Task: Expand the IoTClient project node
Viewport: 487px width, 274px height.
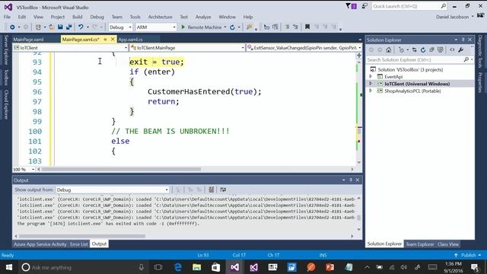Action: click(371, 84)
